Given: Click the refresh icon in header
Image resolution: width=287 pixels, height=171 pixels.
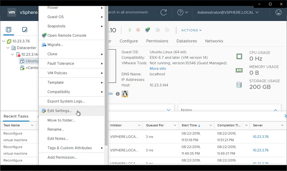Looking at the screenshot, I should click(163, 13).
